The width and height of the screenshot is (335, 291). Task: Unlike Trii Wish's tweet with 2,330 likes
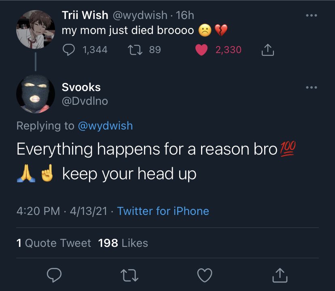click(201, 50)
